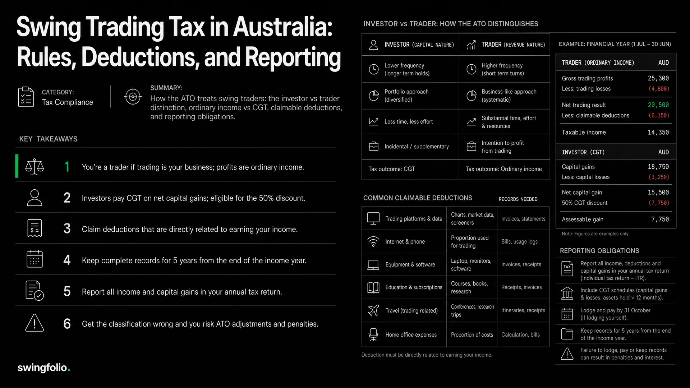
Task: Click the Assessable gain value 7,750
Action: pos(660,219)
